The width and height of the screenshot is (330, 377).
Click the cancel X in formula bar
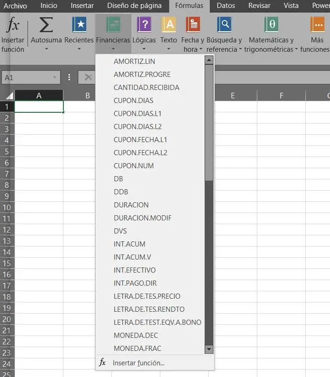point(88,77)
